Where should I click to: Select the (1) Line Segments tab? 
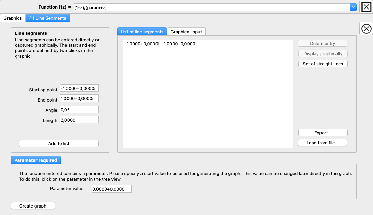pyautogui.click(x=48, y=18)
